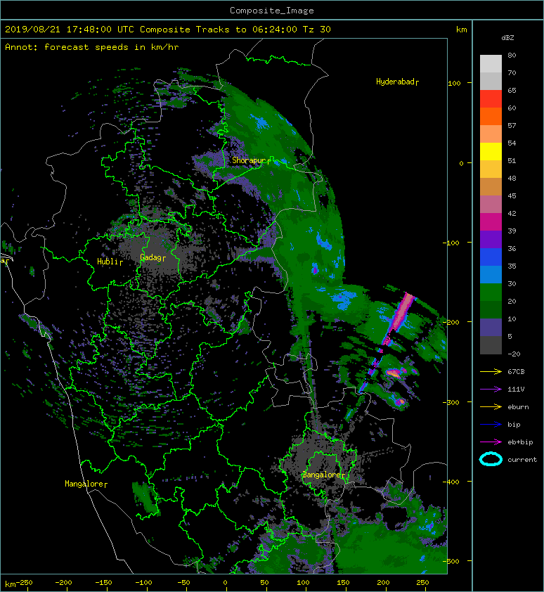Select the 'current' legend label
Image resolution: width=544 pixels, height=592 pixels.
coord(522,460)
